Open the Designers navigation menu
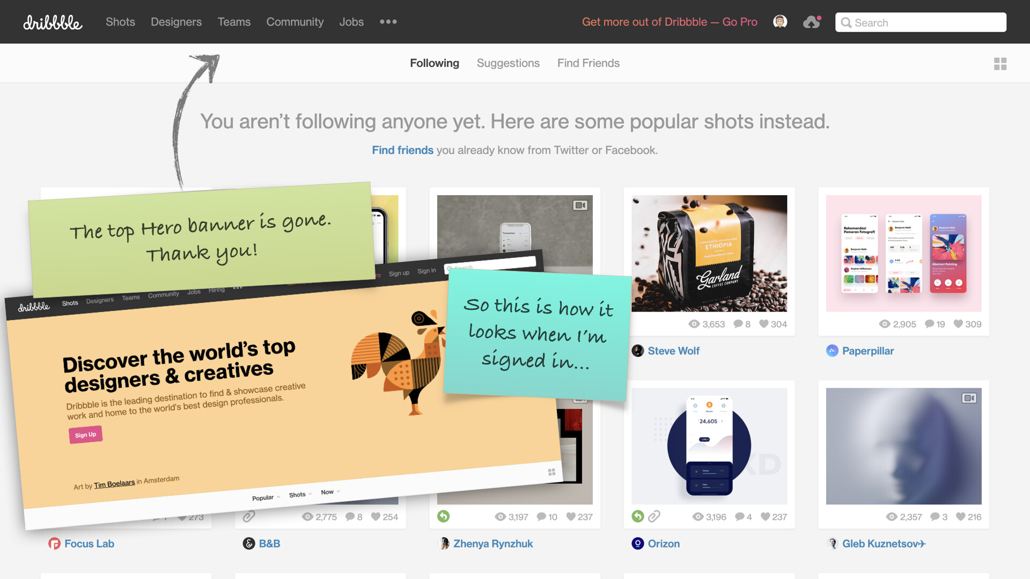 [176, 22]
